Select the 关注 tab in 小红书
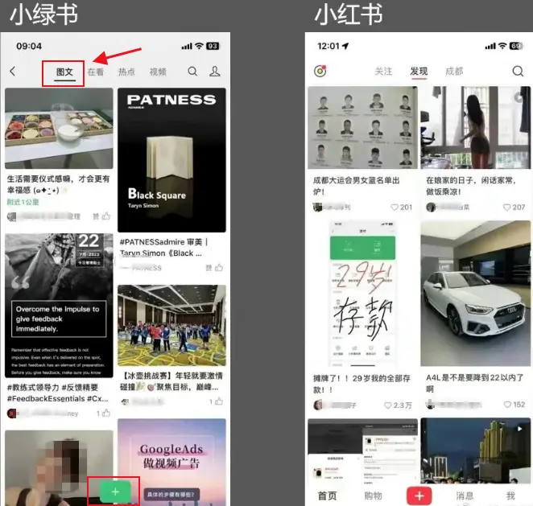Image resolution: width=533 pixels, height=506 pixels. pyautogui.click(x=383, y=72)
